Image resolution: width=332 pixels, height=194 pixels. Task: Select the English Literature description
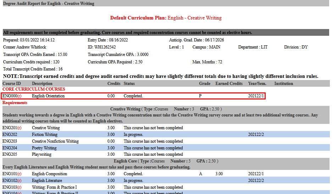click(x=47, y=181)
